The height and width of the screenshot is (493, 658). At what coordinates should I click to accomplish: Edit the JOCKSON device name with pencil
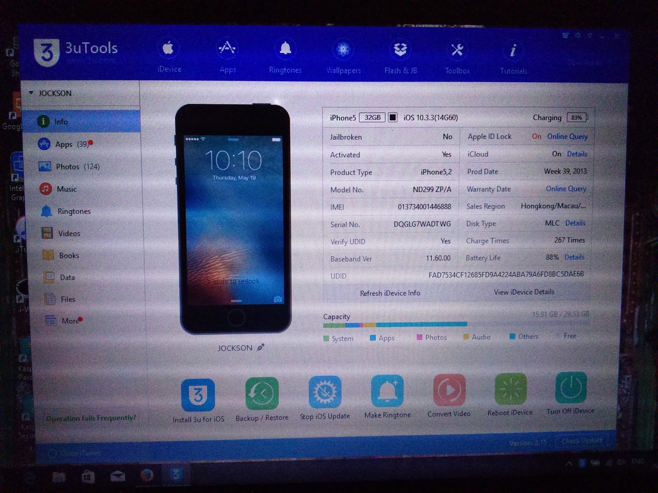(x=260, y=348)
